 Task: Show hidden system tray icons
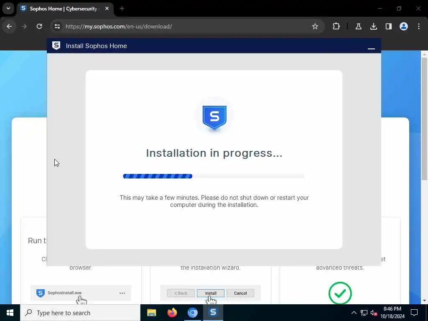pyautogui.click(x=354, y=313)
